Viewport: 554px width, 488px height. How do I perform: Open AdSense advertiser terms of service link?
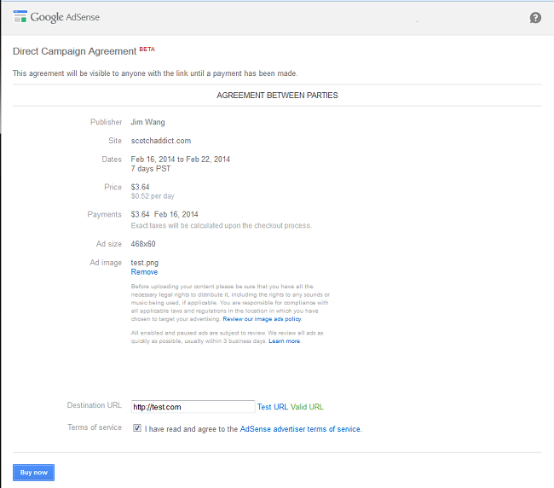click(300, 429)
